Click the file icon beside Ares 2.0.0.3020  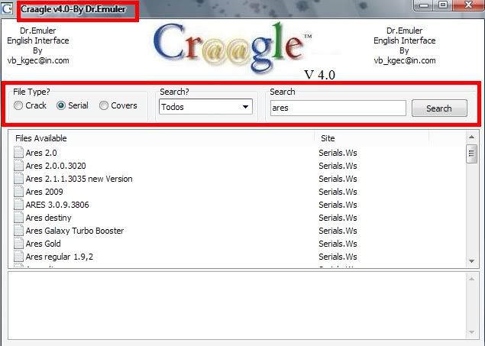18,166
